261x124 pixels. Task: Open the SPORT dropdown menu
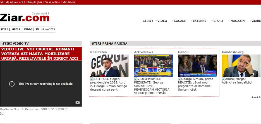click(x=217, y=21)
